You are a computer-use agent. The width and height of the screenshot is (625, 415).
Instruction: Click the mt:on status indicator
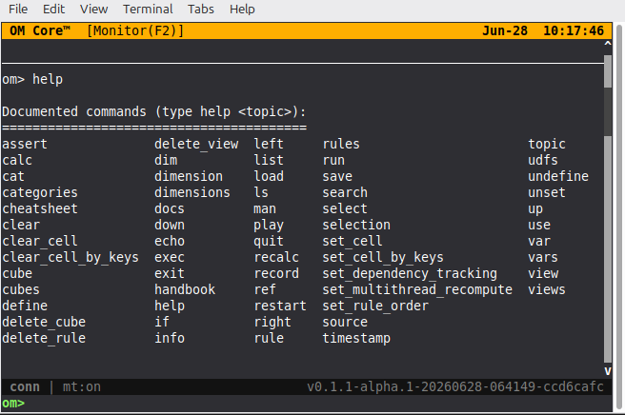point(82,386)
